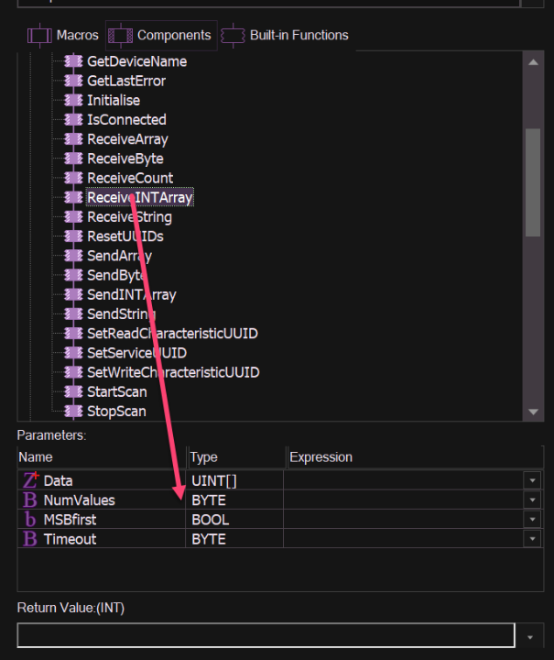The image size is (554, 660).
Task: Click the ReceiveByte macro icon
Action: pyautogui.click(x=73, y=159)
